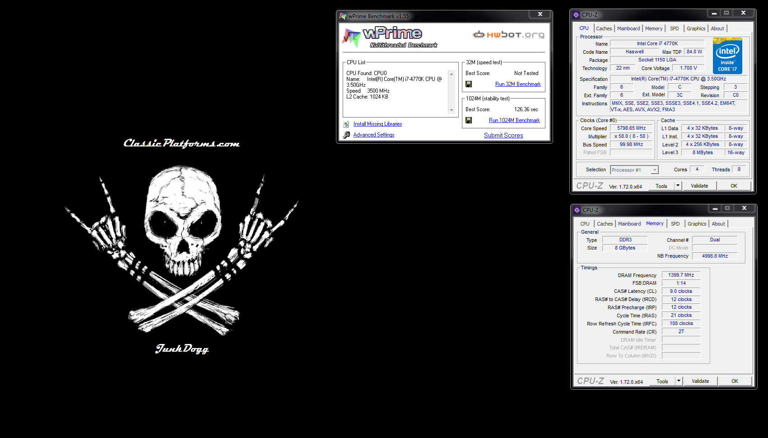Viewport: 768px width, 438px height.
Task: Click Multiplier value x 58.0
Action: point(631,136)
